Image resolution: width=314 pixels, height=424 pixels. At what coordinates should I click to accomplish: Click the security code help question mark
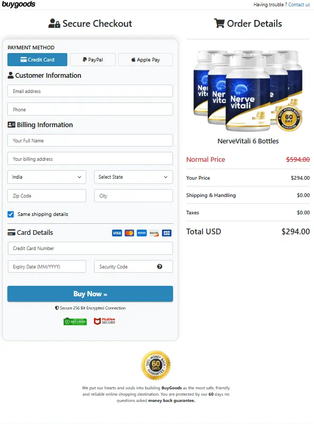tap(160, 266)
